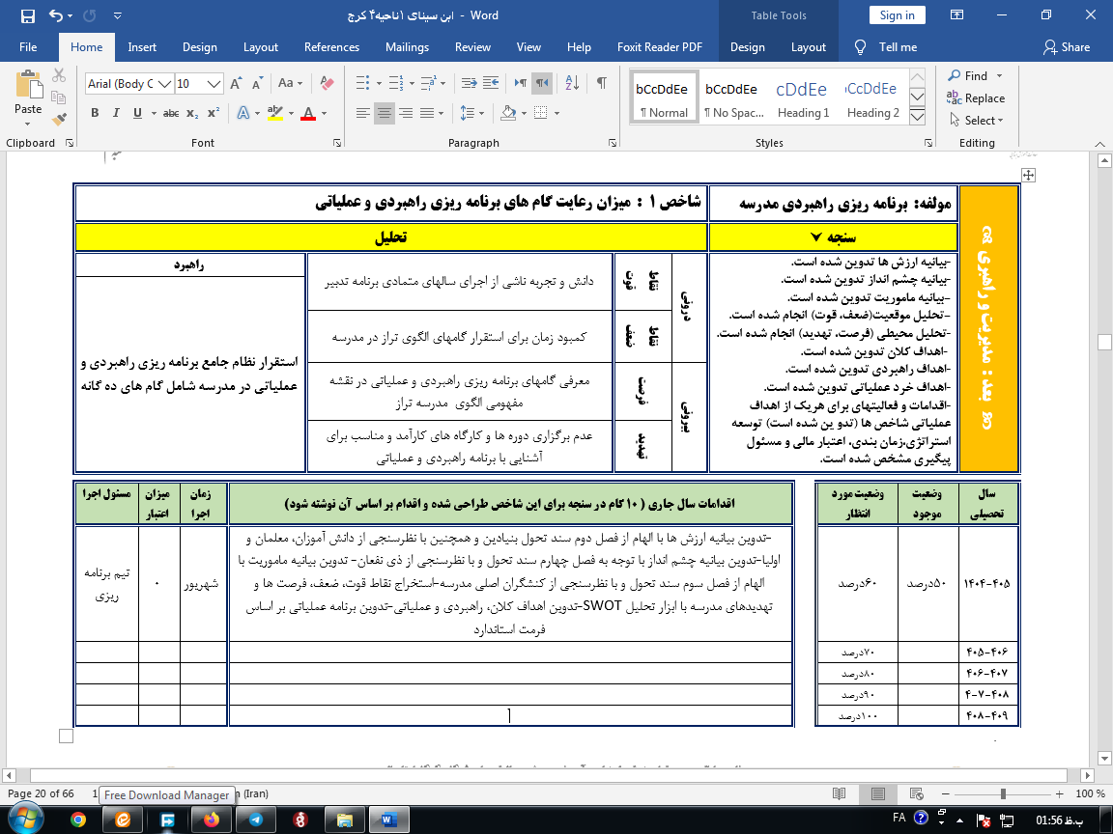
Task: Switch to the References tab
Action: [331, 47]
